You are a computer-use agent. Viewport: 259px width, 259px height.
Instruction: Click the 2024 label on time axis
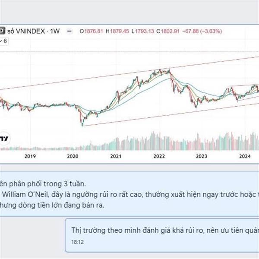point(246,157)
